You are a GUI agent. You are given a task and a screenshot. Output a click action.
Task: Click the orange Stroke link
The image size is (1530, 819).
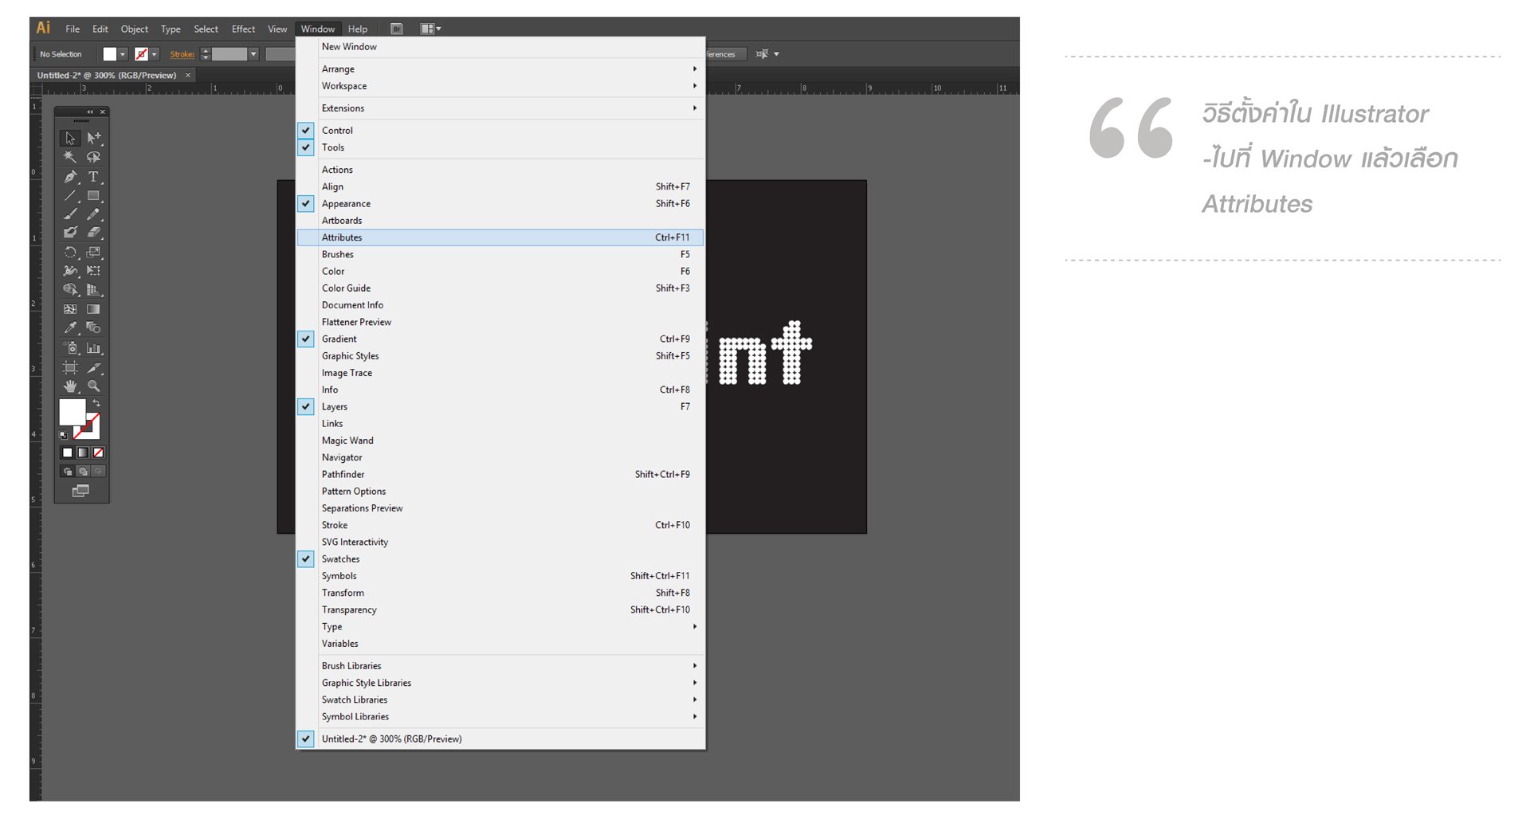tap(182, 54)
